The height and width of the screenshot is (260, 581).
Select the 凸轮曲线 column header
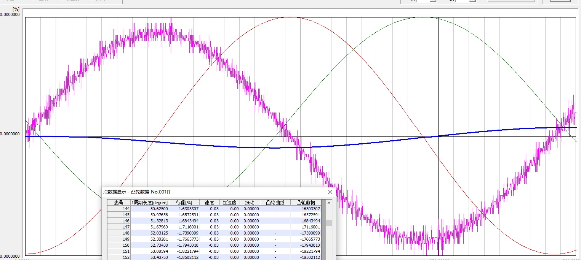point(275,203)
